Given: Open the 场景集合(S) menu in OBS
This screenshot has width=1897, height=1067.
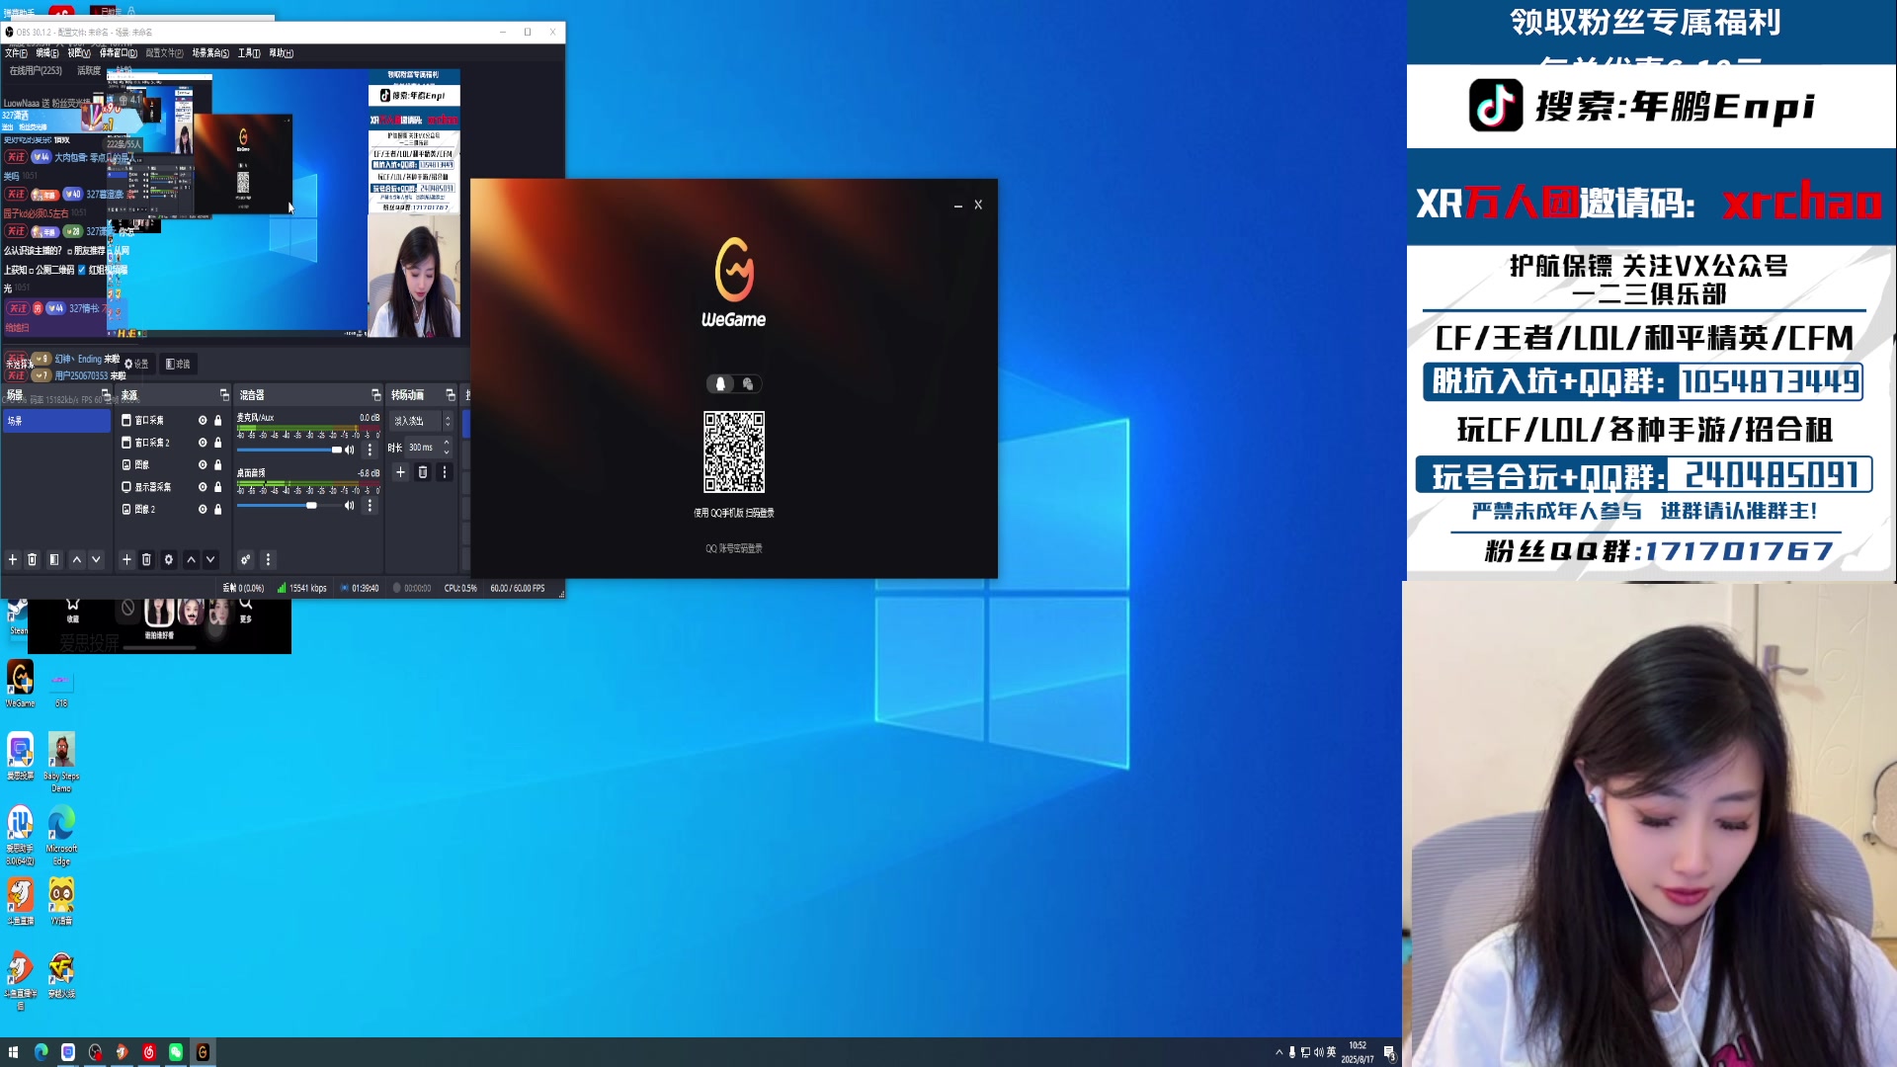Looking at the screenshot, I should click(x=210, y=53).
